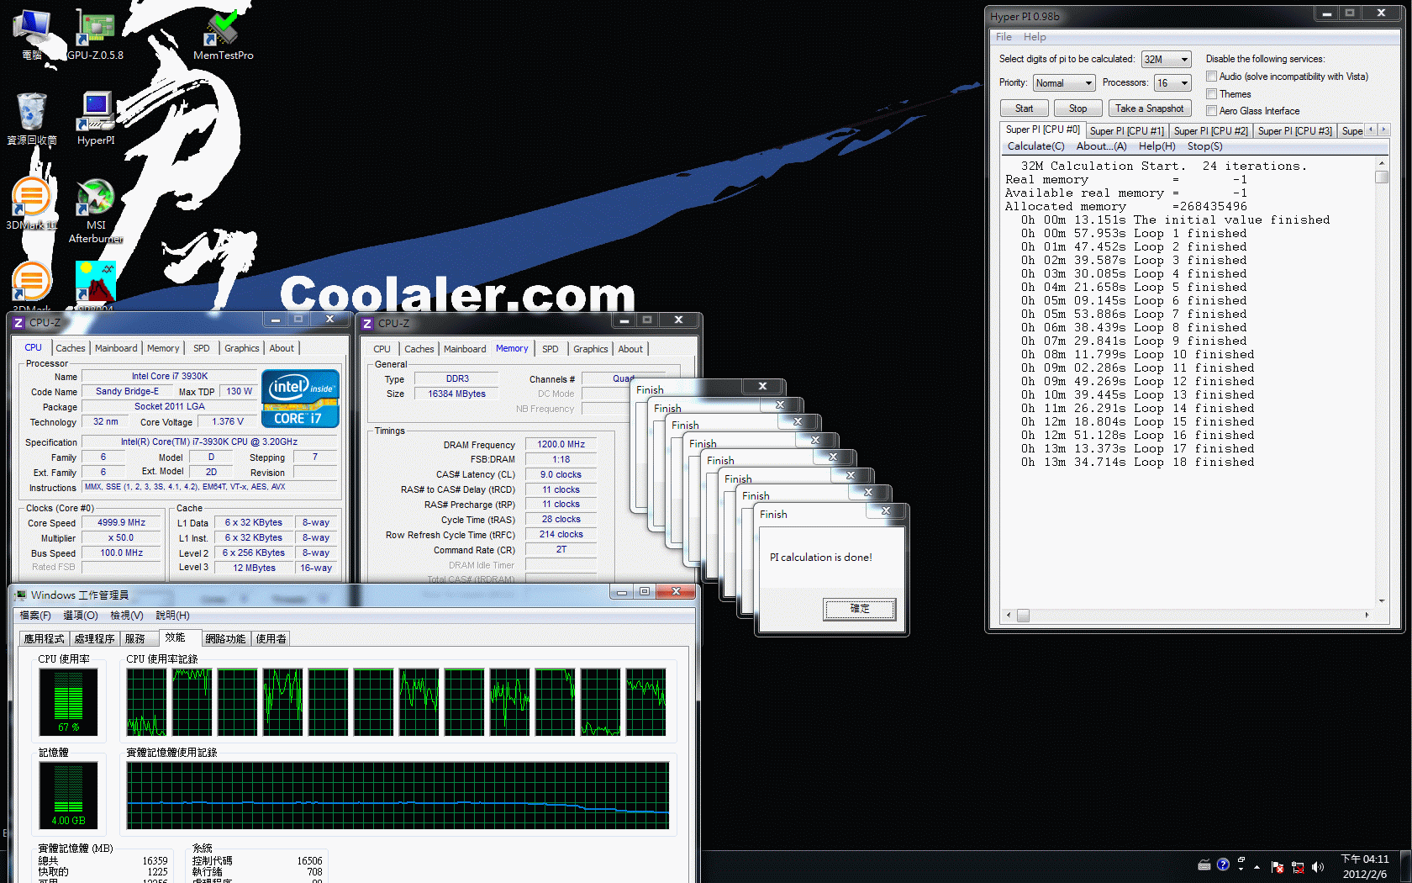
Task: Click the Take a Snapshot button
Action: click(x=1149, y=108)
